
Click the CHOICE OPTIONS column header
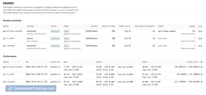tap(108, 26)
